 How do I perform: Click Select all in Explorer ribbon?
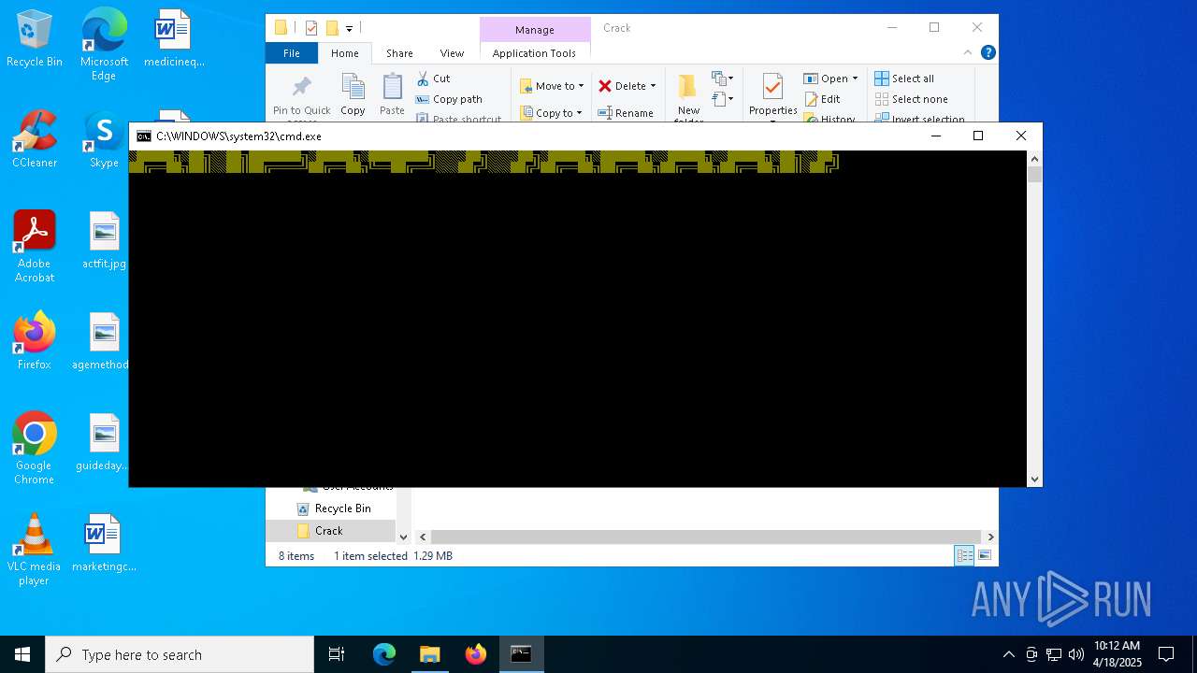tap(904, 79)
